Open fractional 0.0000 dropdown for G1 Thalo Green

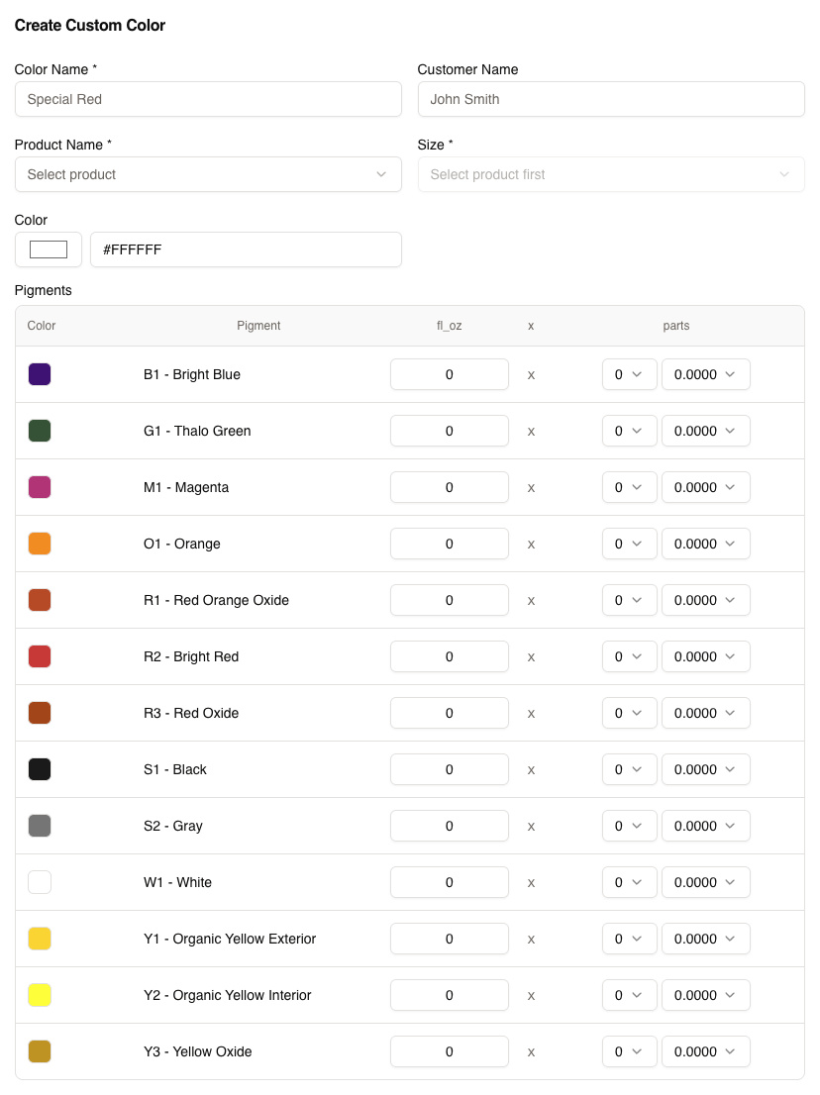pos(705,431)
